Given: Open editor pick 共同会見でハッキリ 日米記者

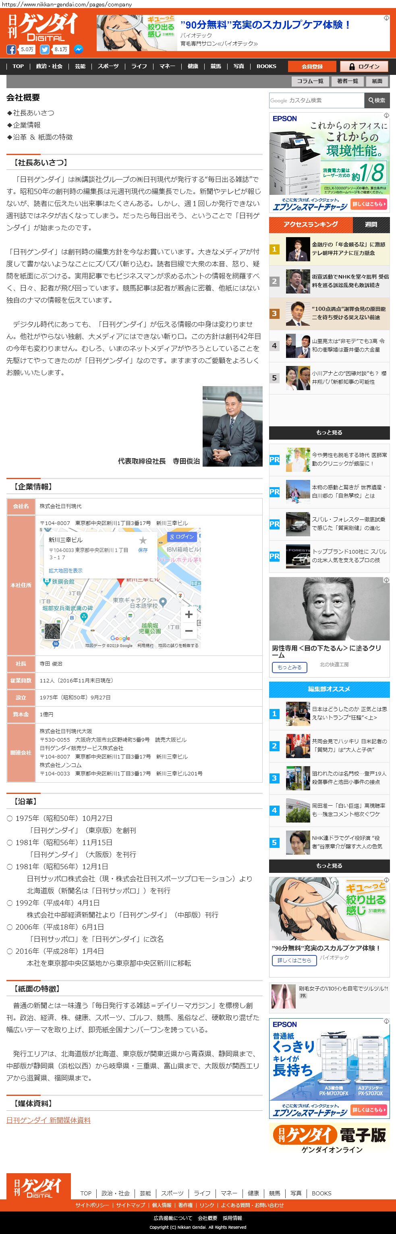Looking at the screenshot, I should pos(329,745).
